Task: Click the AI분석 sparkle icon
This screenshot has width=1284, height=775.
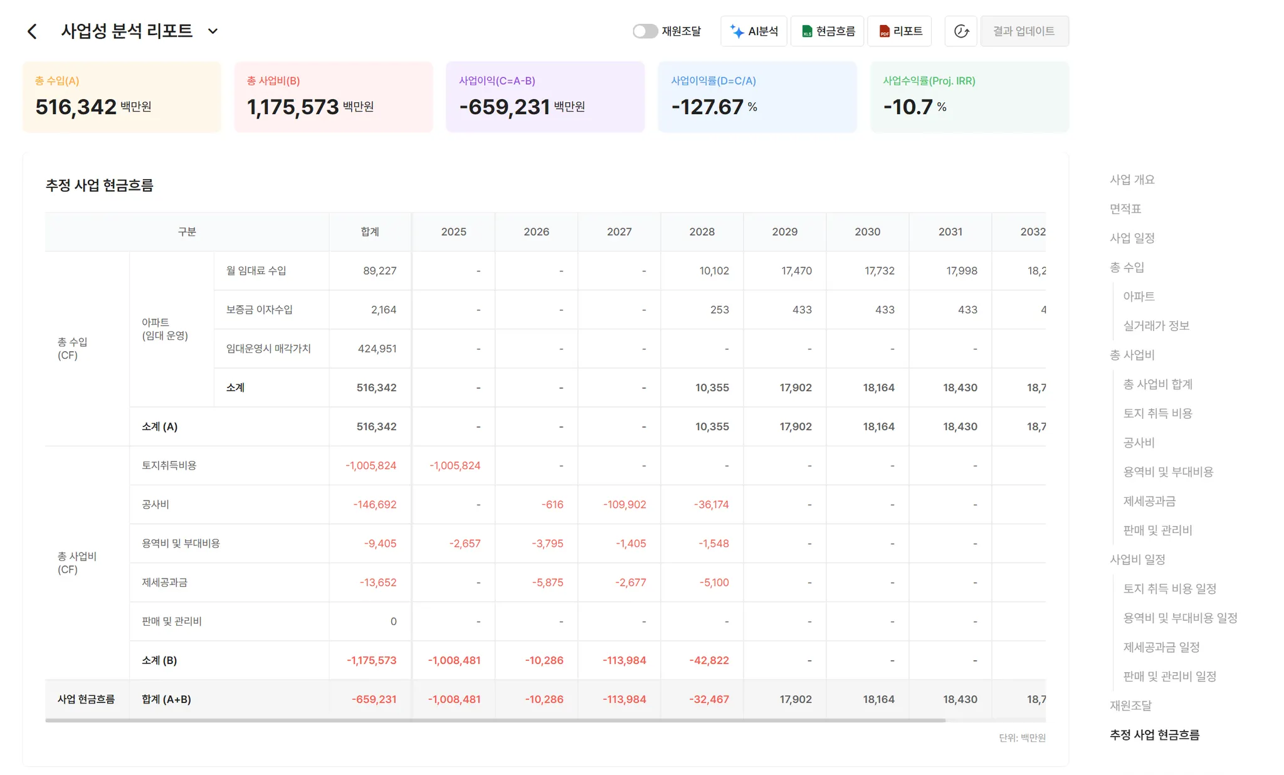Action: point(737,31)
